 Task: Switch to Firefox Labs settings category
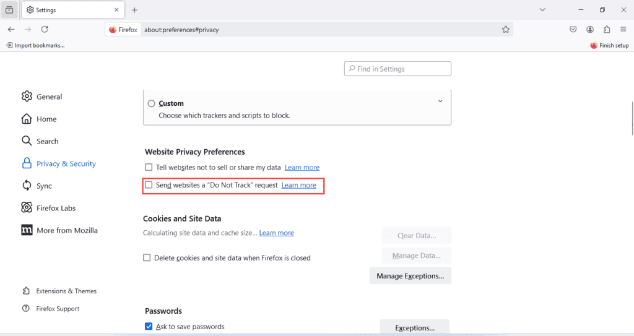coord(56,208)
